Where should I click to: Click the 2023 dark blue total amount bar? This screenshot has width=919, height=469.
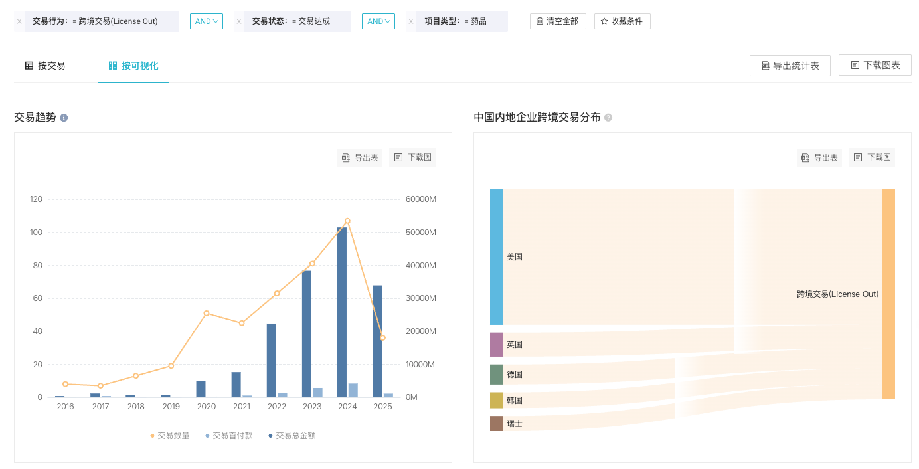pyautogui.click(x=307, y=333)
